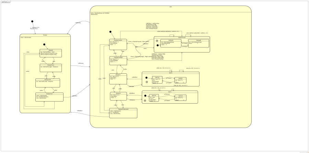Click the top-level initial state dot outside all states

32,21
